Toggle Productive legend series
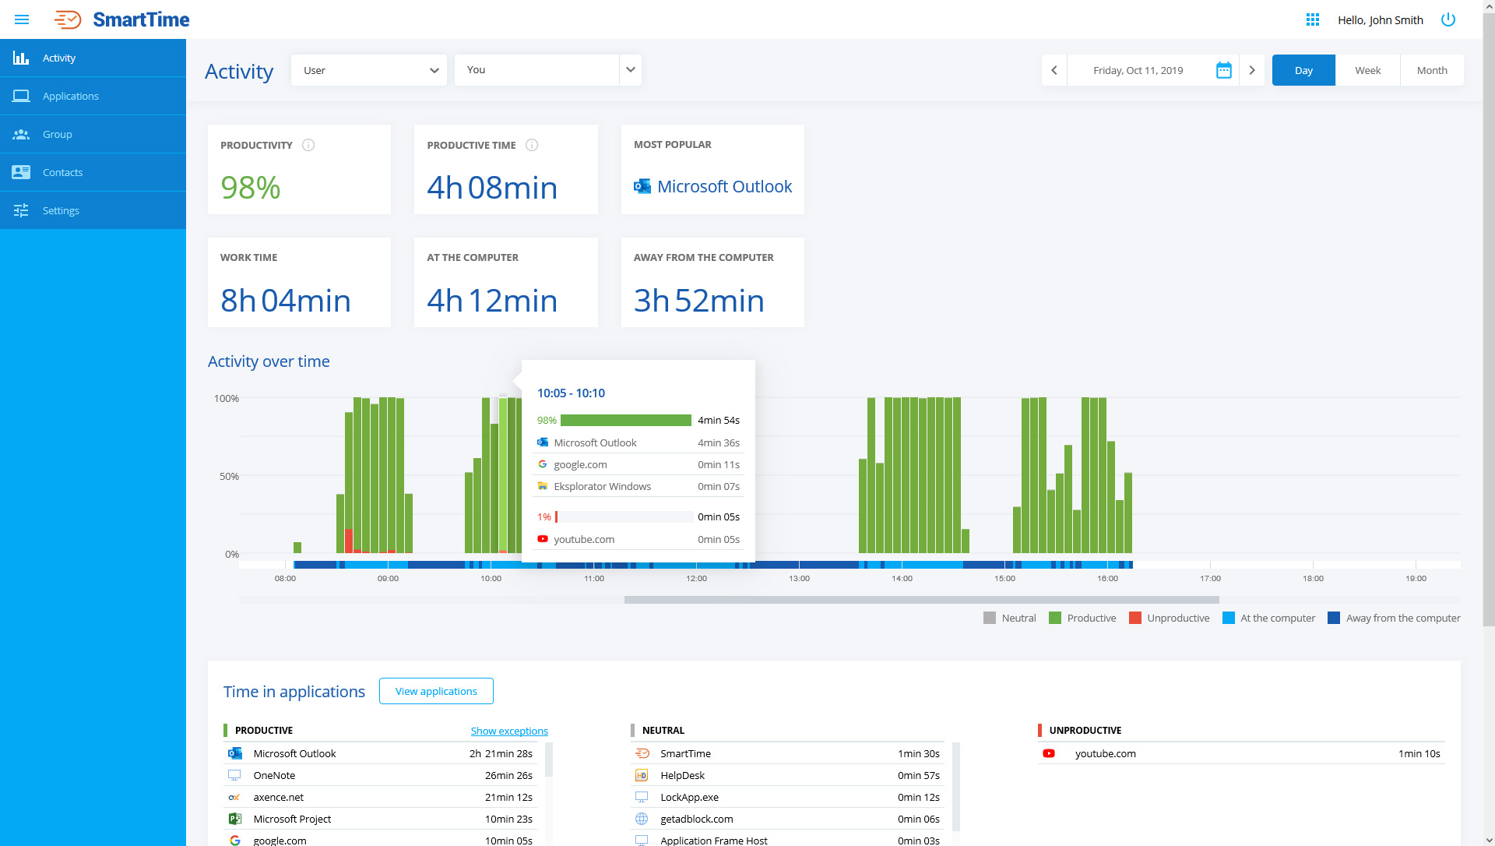This screenshot has width=1495, height=846. click(1083, 618)
